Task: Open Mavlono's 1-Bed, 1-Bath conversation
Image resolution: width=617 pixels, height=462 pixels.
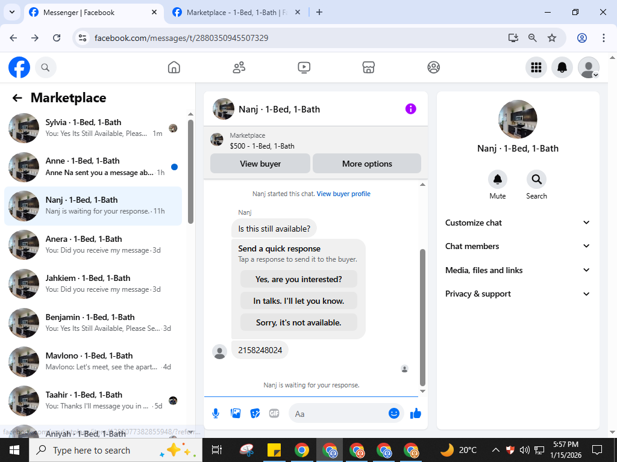Action: (x=93, y=362)
